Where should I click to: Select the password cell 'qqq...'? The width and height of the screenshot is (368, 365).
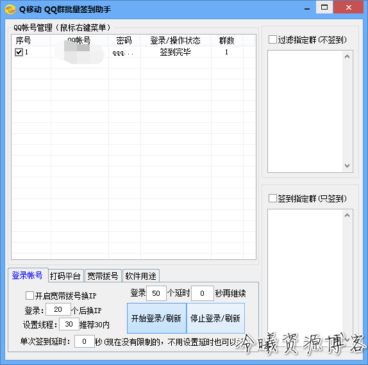point(124,52)
